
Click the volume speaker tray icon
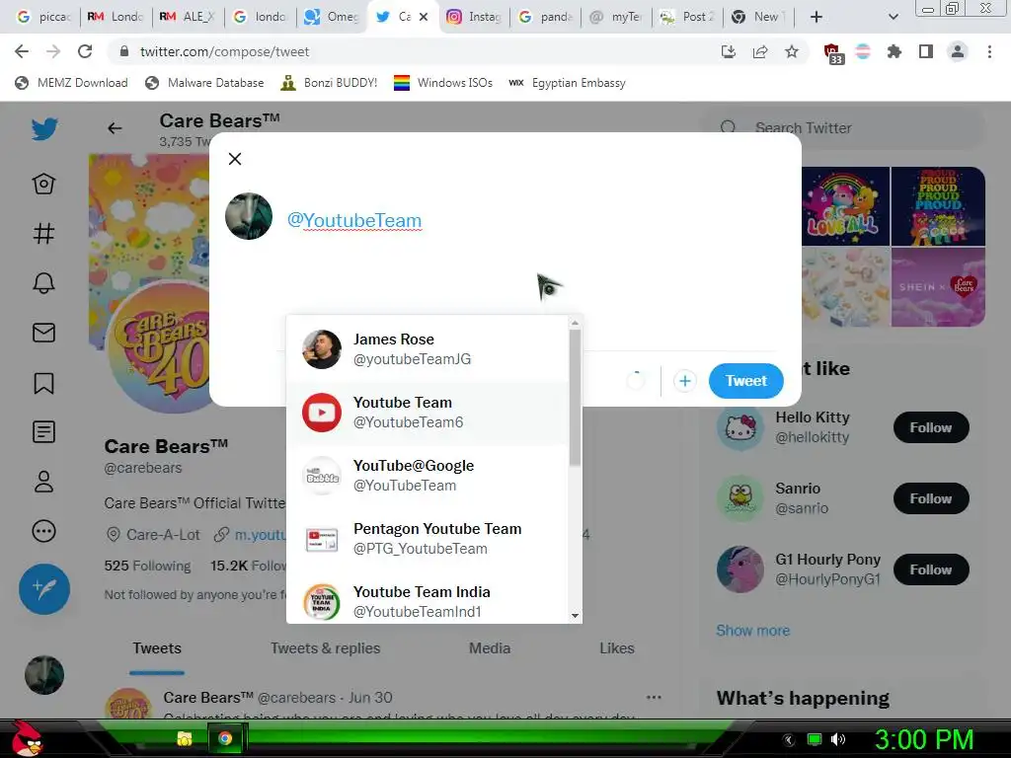[x=837, y=739]
